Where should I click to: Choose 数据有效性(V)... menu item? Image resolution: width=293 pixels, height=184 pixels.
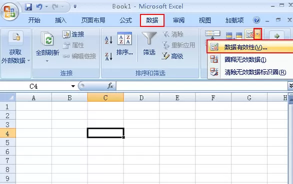point(250,47)
